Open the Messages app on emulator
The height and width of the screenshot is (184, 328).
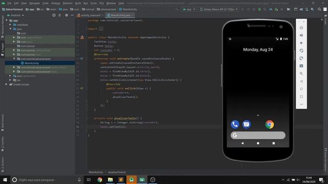(247, 125)
